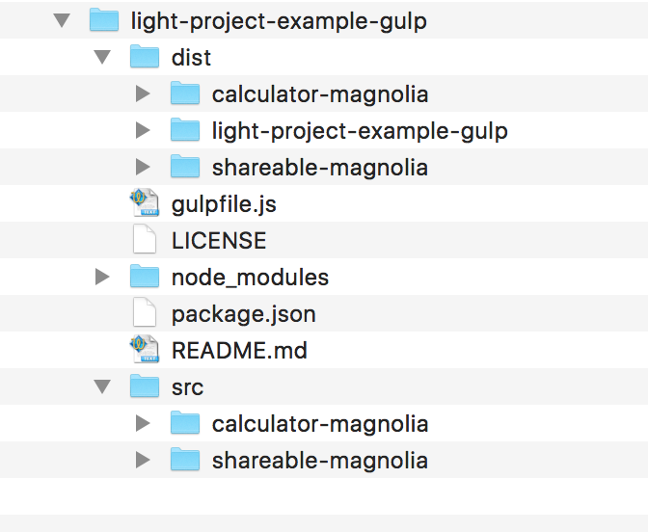The width and height of the screenshot is (648, 532).
Task: Click the README.md file icon
Action: [144, 350]
